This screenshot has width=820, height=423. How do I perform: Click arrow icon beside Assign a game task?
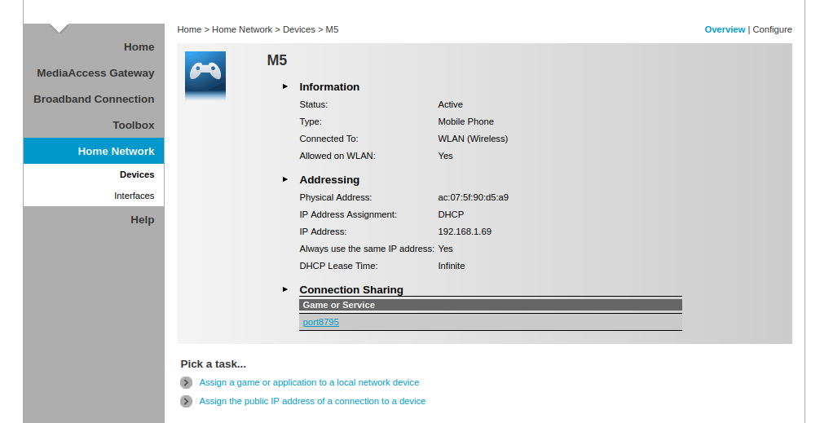point(187,382)
